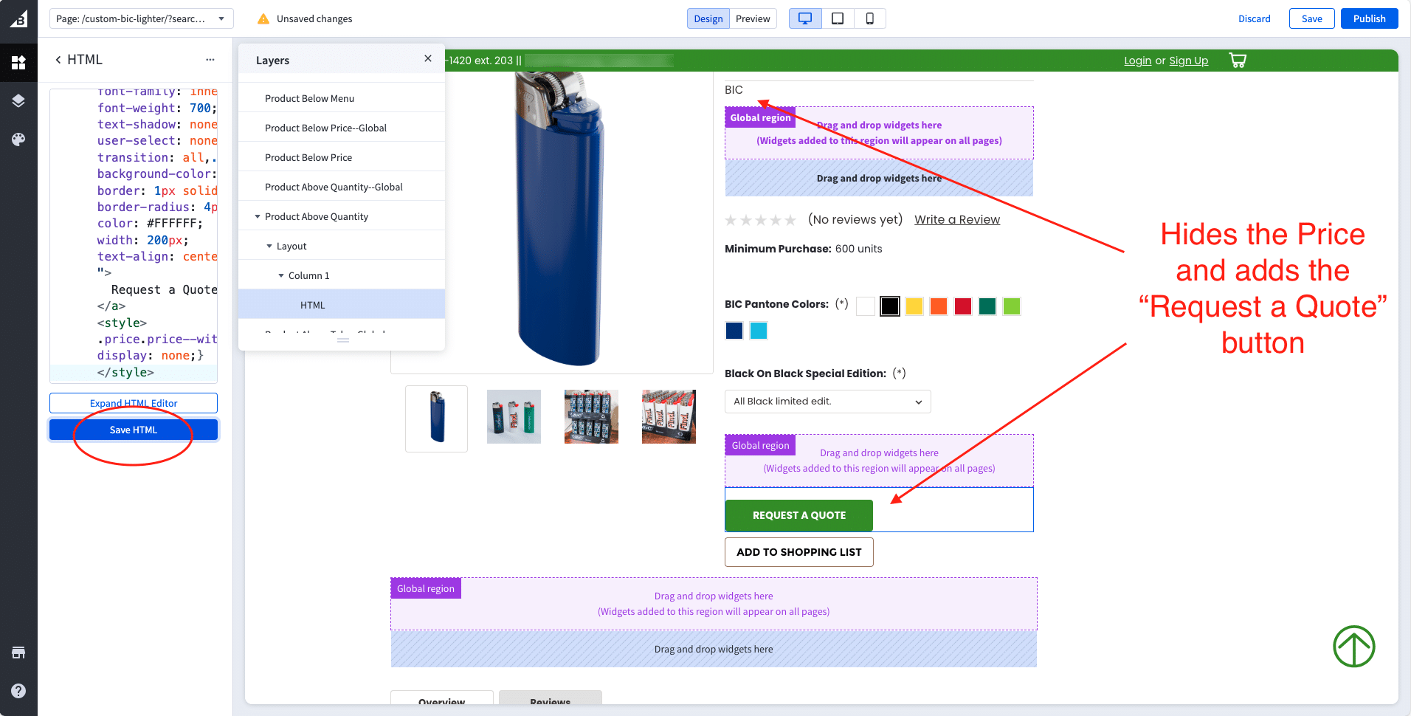
Task: Select the white lighters display thumbnail
Action: 669,416
